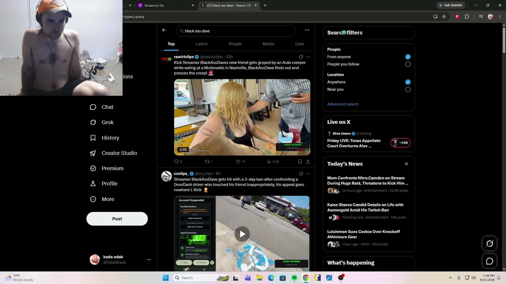Dismiss the Today's News panel
This screenshot has width=506, height=284.
[406, 164]
